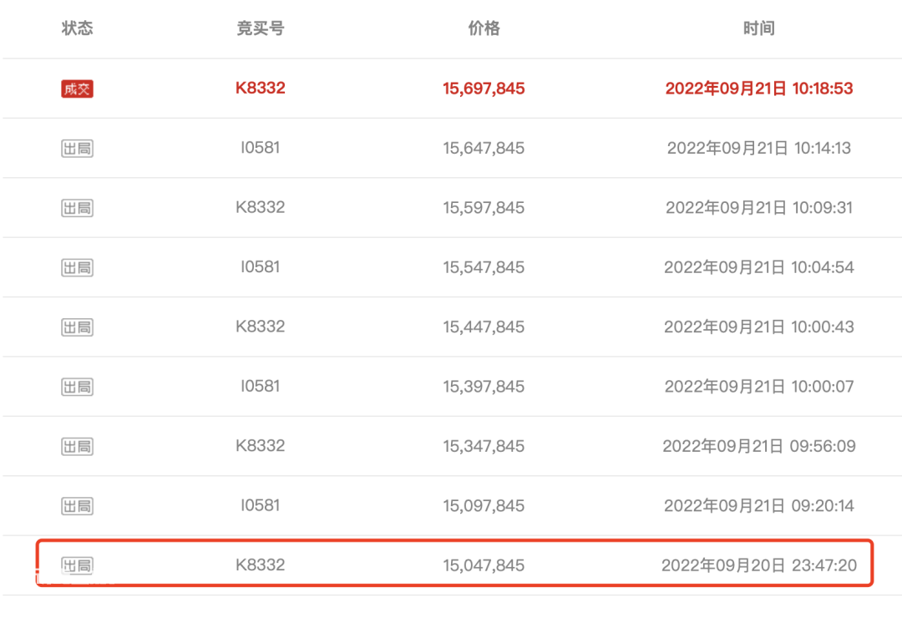Select price 15,047,845
Viewport: 902px width, 618px height.
point(484,565)
